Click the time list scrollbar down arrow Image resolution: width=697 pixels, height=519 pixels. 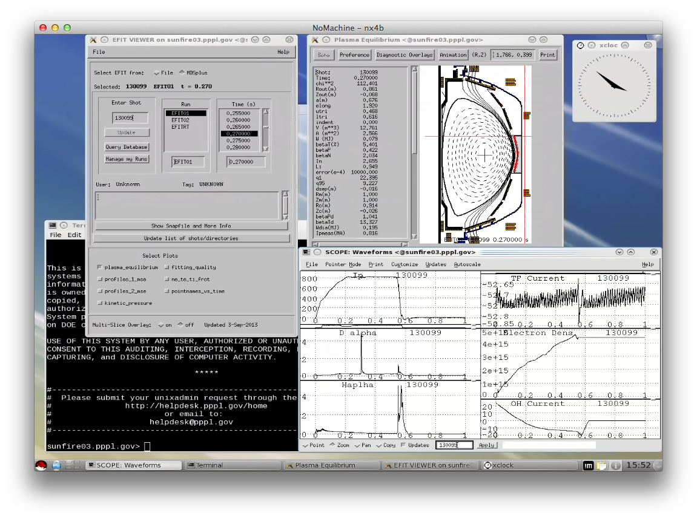point(265,149)
